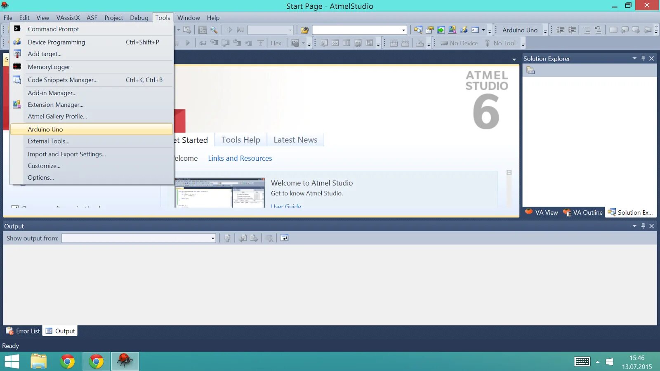
Task: Open the VAssistX menu
Action: point(68,18)
